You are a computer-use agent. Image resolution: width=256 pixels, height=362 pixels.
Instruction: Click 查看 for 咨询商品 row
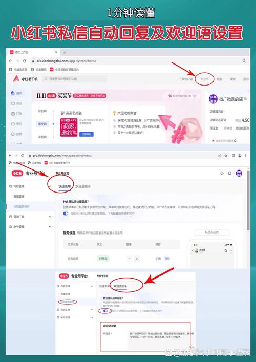point(167,259)
